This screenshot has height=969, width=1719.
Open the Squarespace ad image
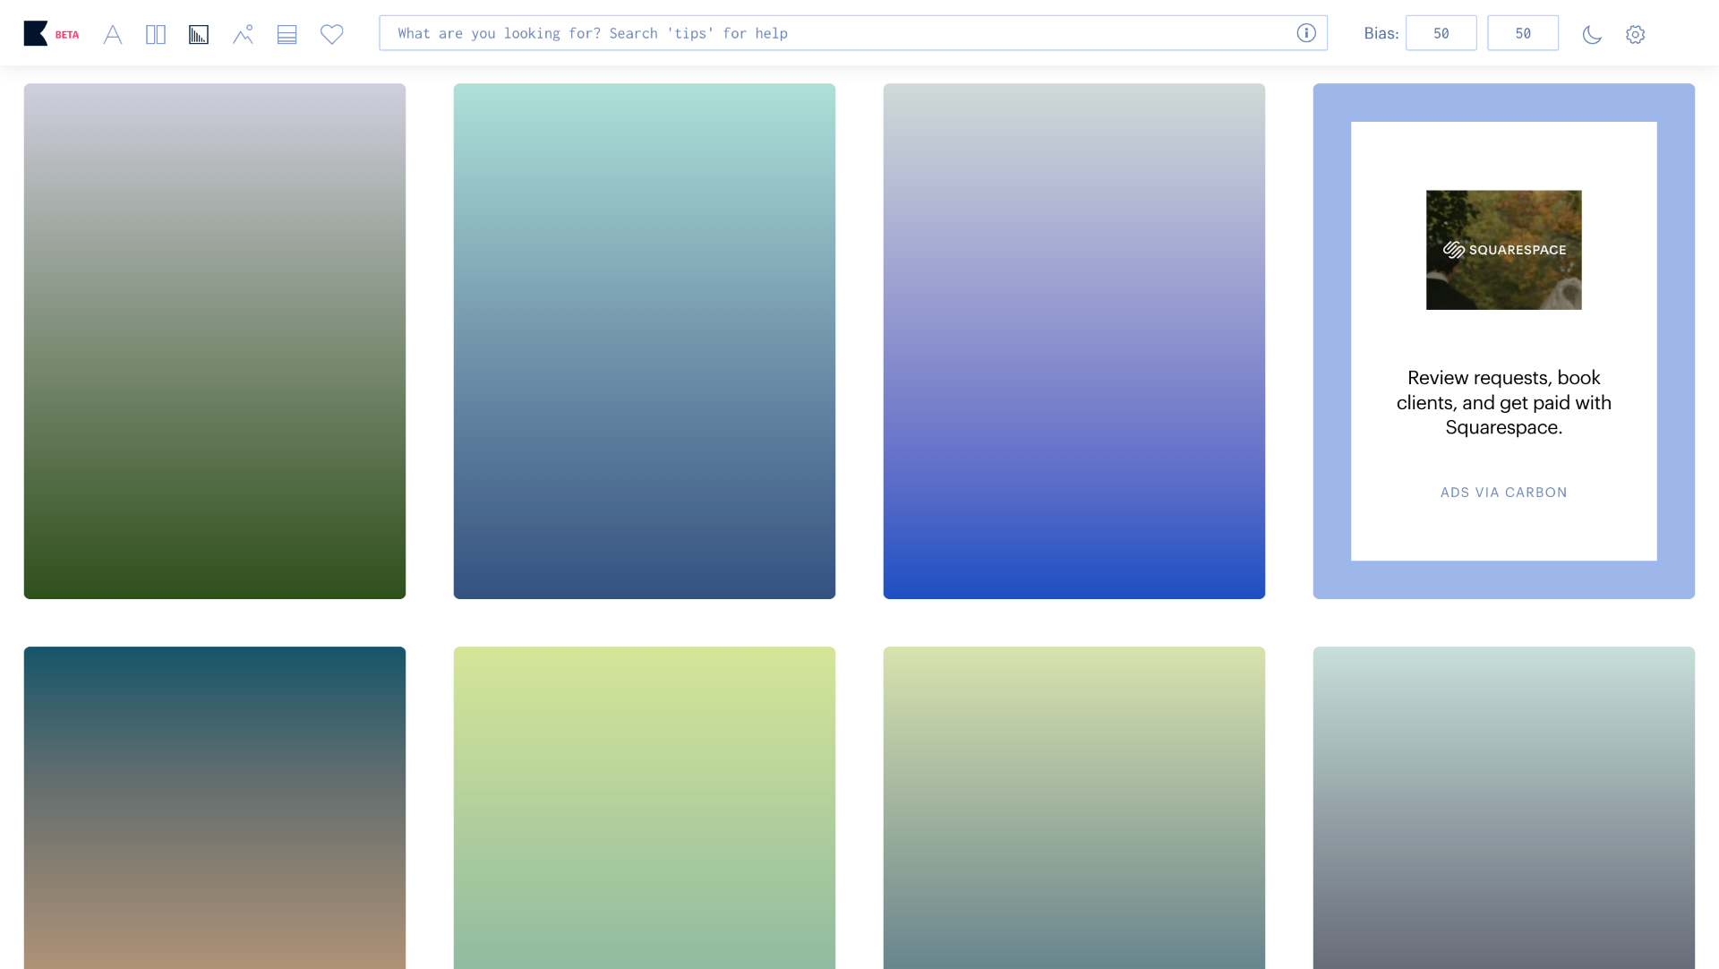point(1503,250)
